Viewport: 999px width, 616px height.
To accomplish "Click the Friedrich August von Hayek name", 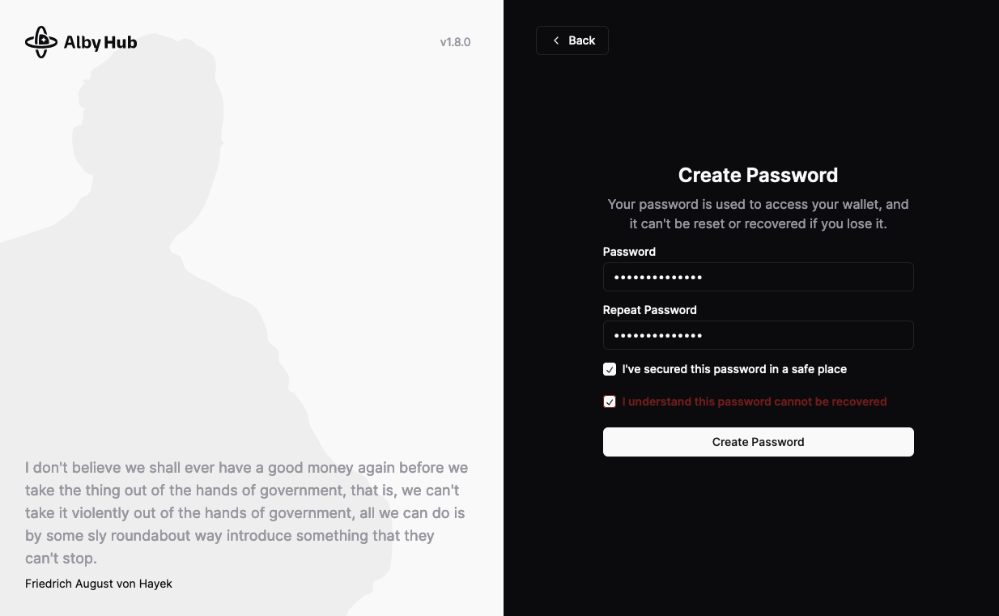I will (99, 584).
